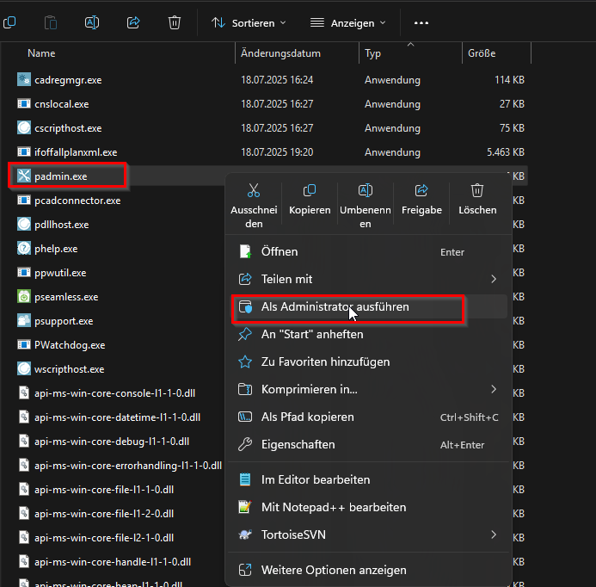
Task: Click the delete trash icon in top toolbar
Action: (175, 22)
